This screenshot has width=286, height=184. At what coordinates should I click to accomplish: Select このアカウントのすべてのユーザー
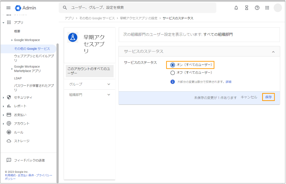pyautogui.click(x=89, y=71)
